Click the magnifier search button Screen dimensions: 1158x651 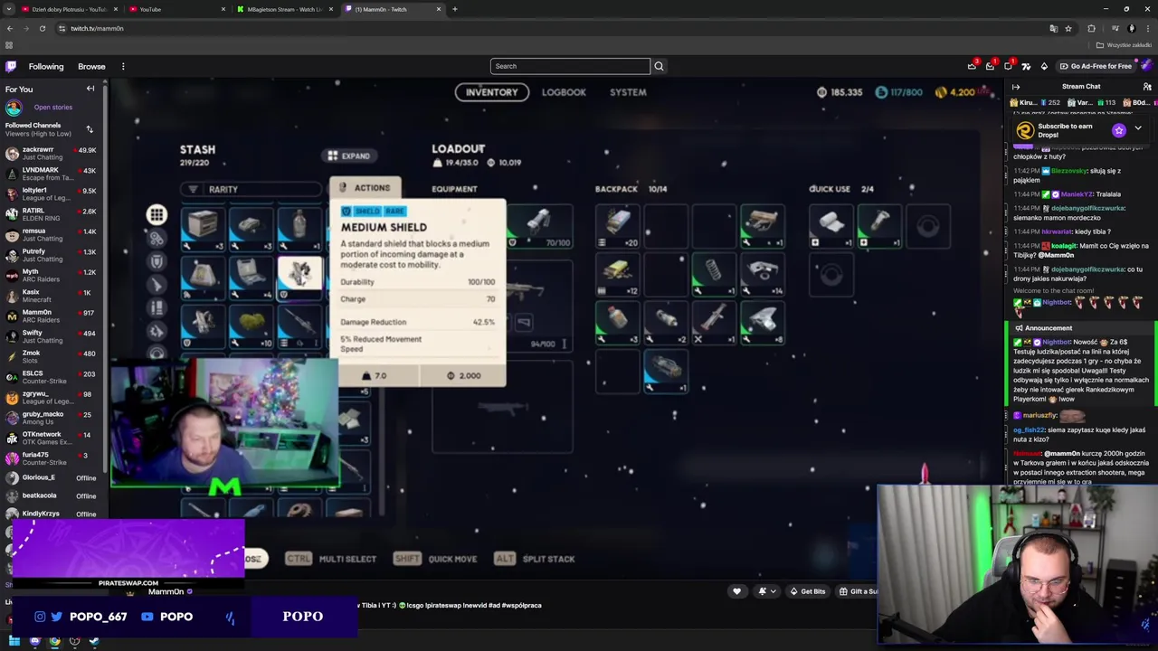(659, 66)
